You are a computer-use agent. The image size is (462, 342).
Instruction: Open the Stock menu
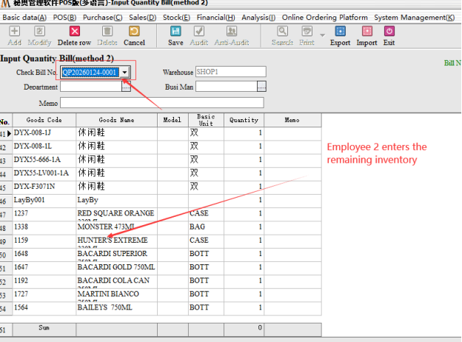[x=176, y=17]
